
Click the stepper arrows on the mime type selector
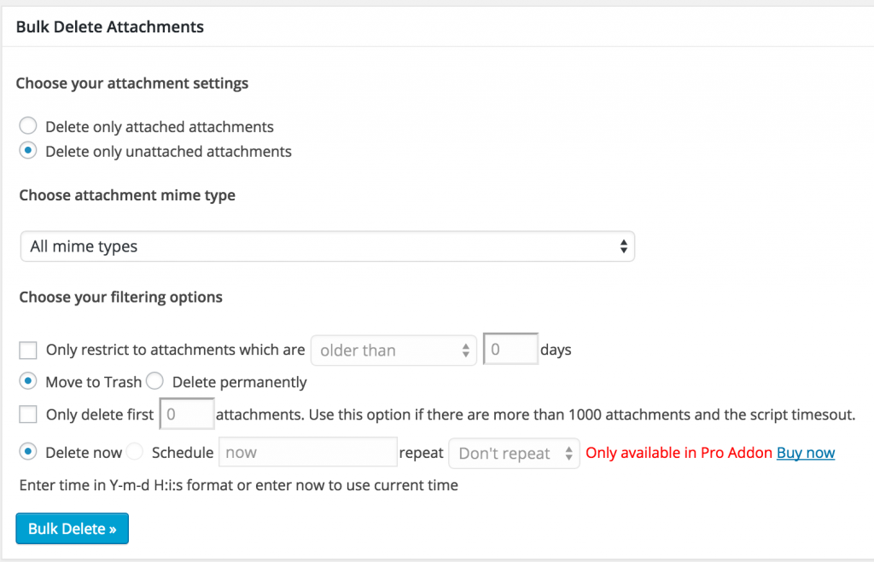coord(624,246)
